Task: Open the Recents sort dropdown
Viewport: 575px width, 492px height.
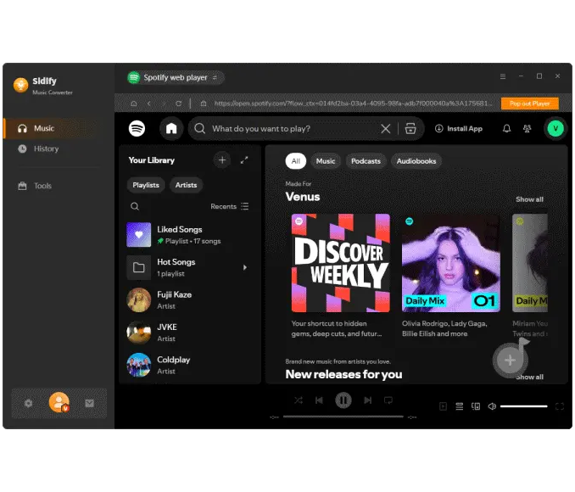Action: pos(230,206)
